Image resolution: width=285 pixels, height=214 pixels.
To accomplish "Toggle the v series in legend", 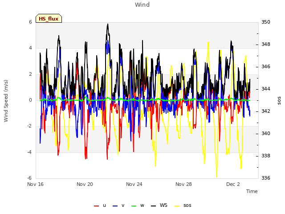I will (118, 206).
